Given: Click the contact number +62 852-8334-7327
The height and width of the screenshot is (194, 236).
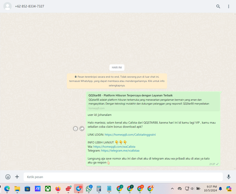Looking at the screenshot, I should 29,6.
